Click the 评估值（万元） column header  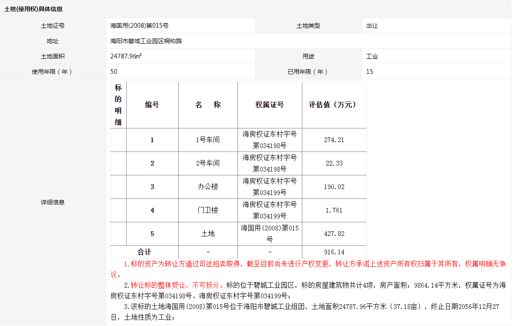point(334,105)
